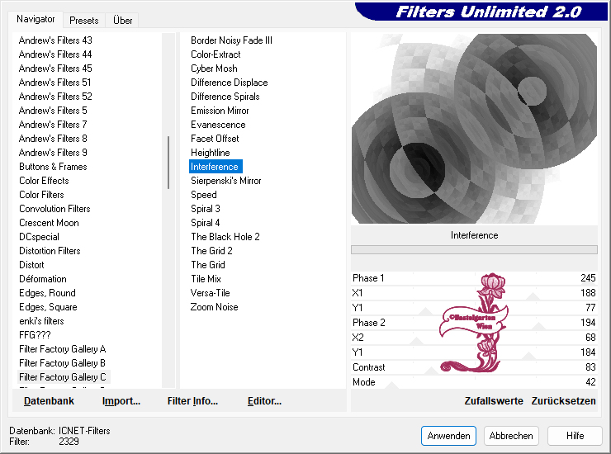Screen dimensions: 611x454
Task: Adjust the Y1 slider valued 77
Action: click(474, 308)
